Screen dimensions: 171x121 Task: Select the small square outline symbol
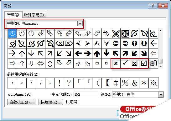(106, 63)
